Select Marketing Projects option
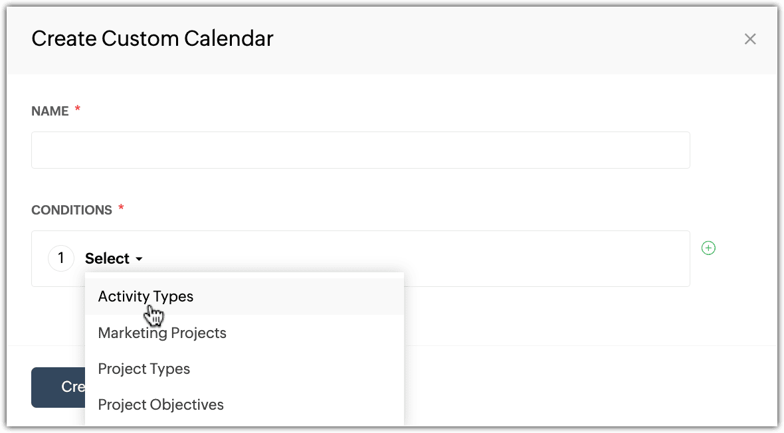This screenshot has width=784, height=433. [162, 333]
